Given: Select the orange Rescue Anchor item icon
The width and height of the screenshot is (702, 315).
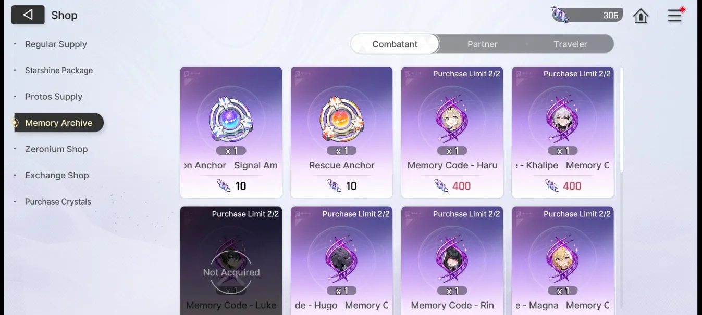Looking at the screenshot, I should tap(341, 120).
